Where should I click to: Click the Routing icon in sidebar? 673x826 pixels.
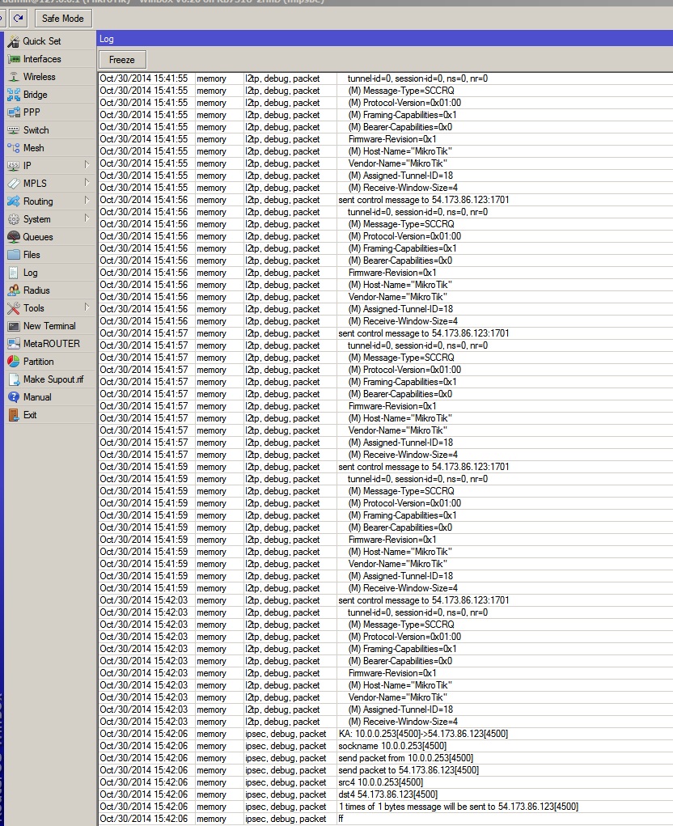pyautogui.click(x=14, y=201)
